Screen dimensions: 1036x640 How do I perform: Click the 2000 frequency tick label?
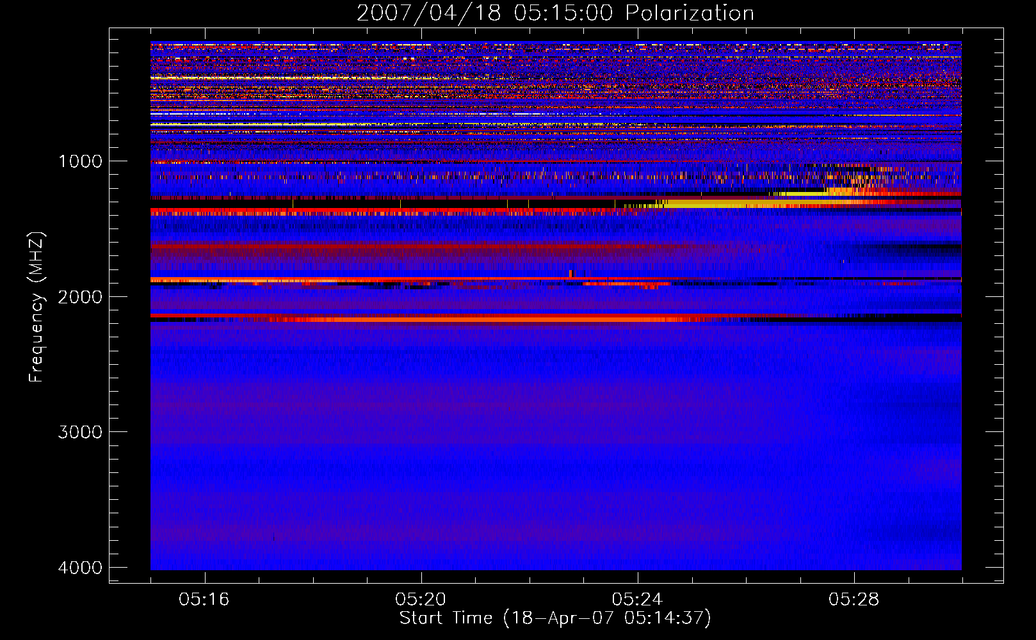point(80,296)
